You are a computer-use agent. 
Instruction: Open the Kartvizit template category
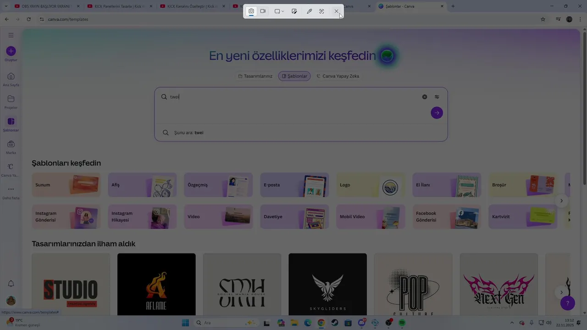[x=523, y=216]
